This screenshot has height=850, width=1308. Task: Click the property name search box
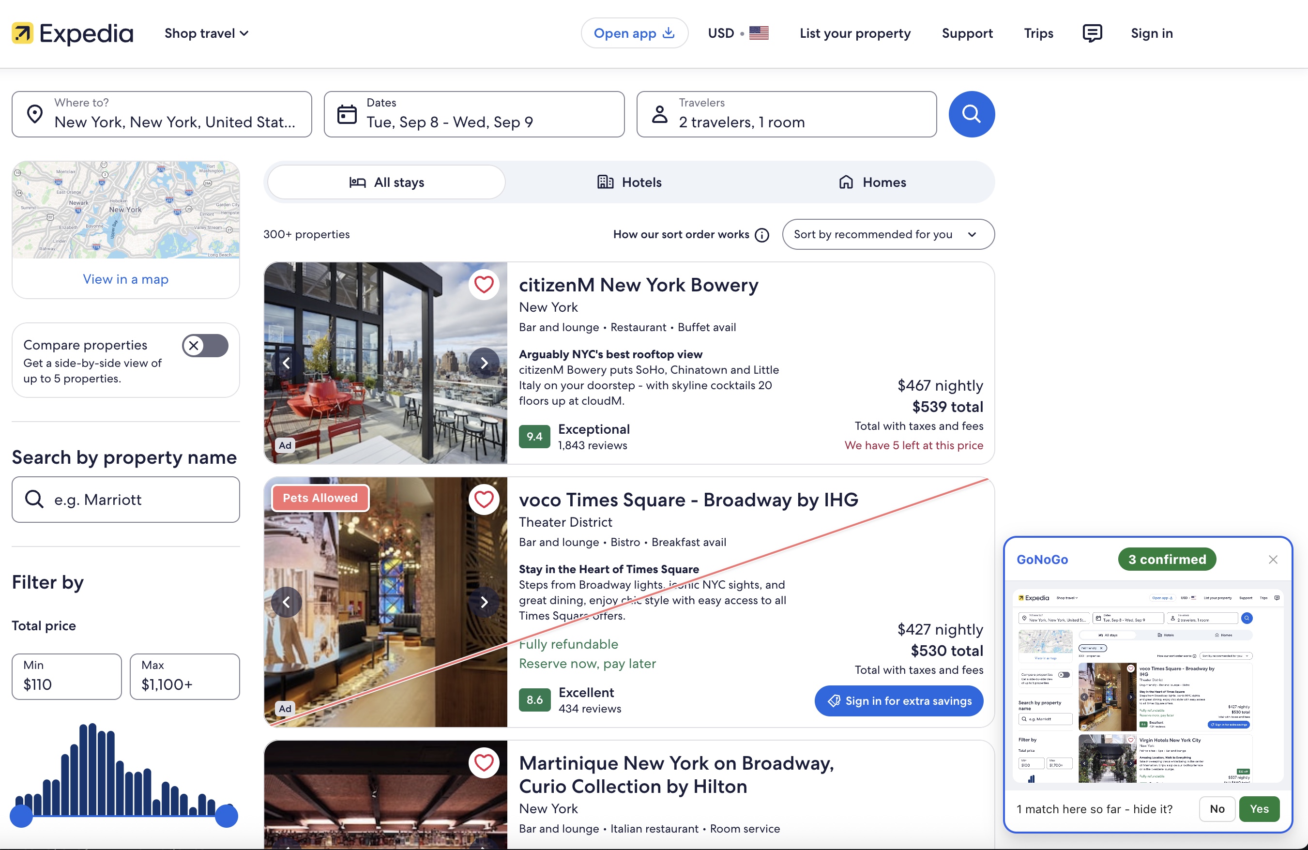[126, 500]
